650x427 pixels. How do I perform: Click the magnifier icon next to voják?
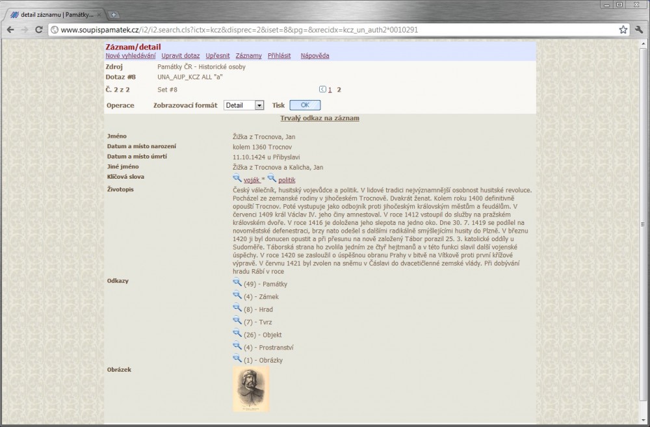(x=237, y=178)
